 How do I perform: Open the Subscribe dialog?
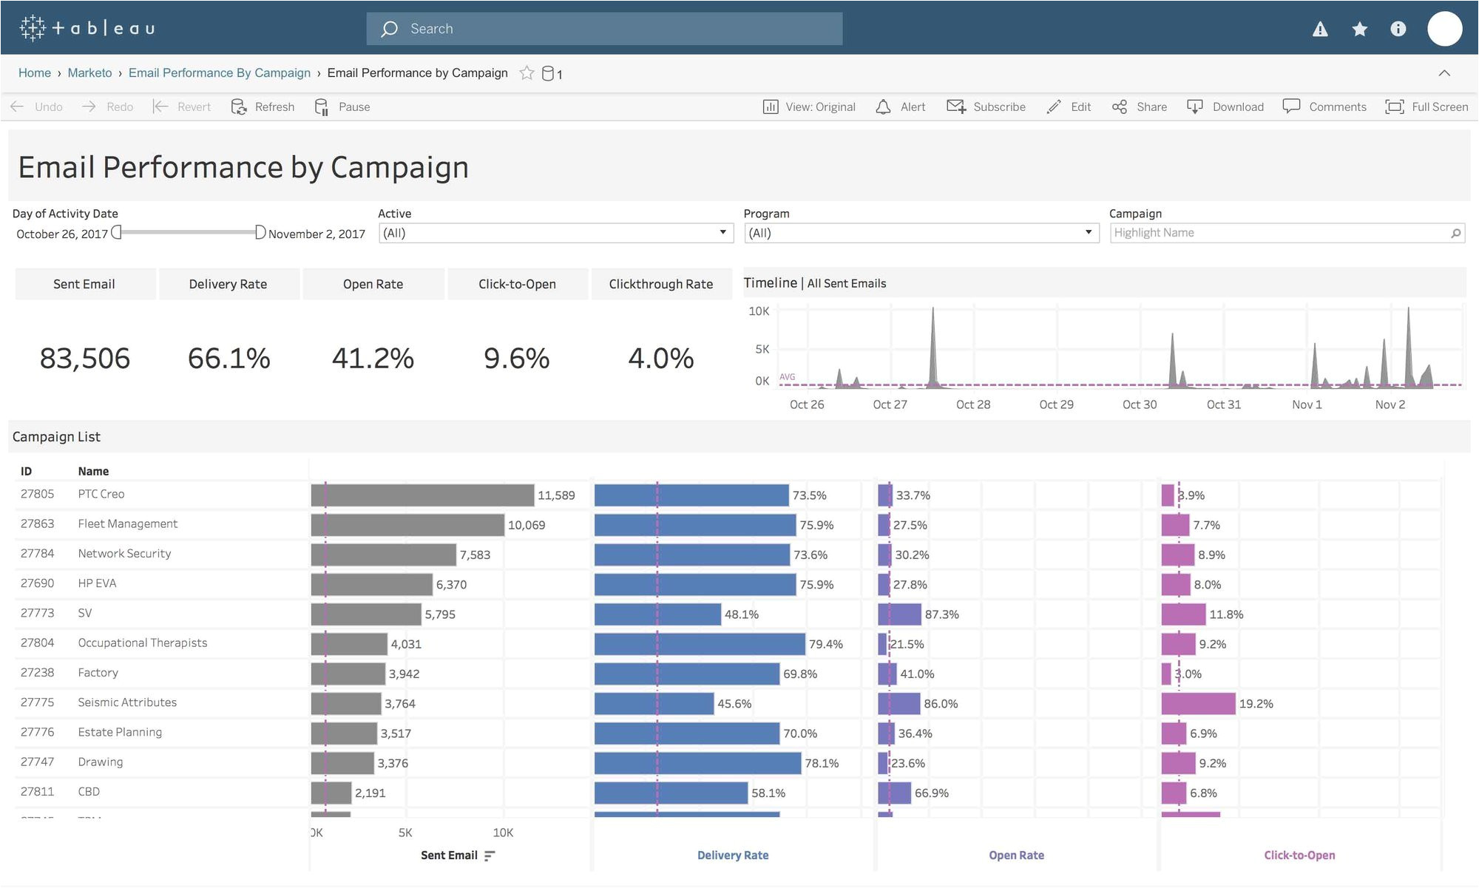click(986, 106)
